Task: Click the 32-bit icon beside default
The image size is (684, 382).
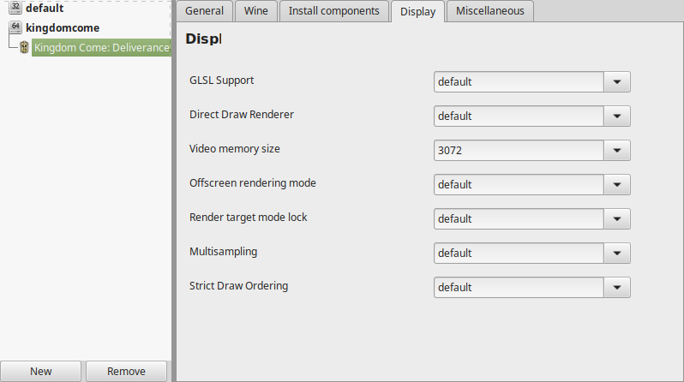Action: point(15,8)
